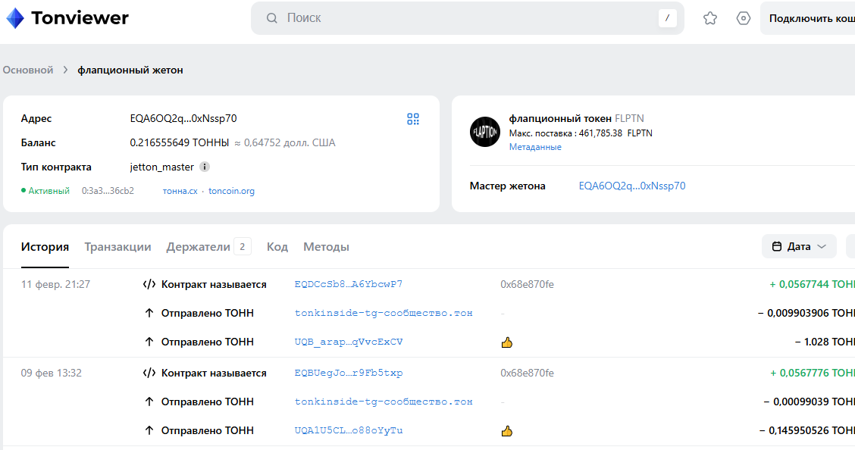Click amount − 1.028
The image size is (855, 450).
click(x=825, y=342)
